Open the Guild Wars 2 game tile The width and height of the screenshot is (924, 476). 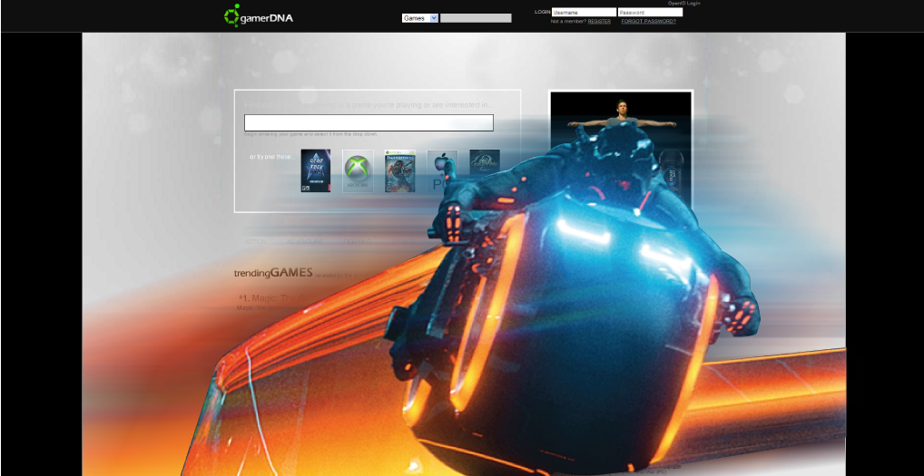(x=485, y=161)
